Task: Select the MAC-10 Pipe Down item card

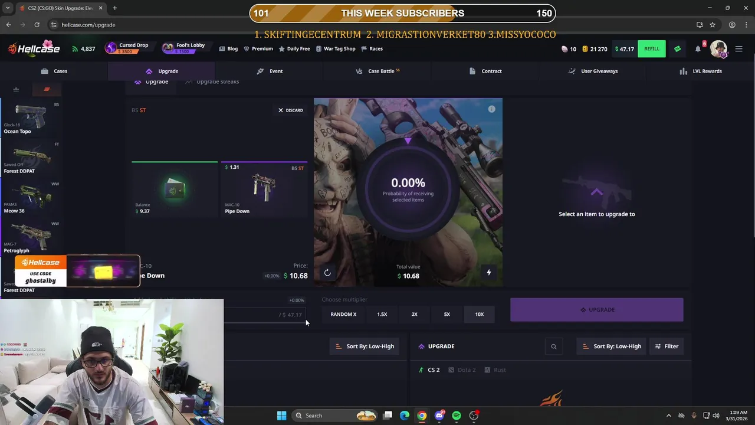Action: coord(264,189)
